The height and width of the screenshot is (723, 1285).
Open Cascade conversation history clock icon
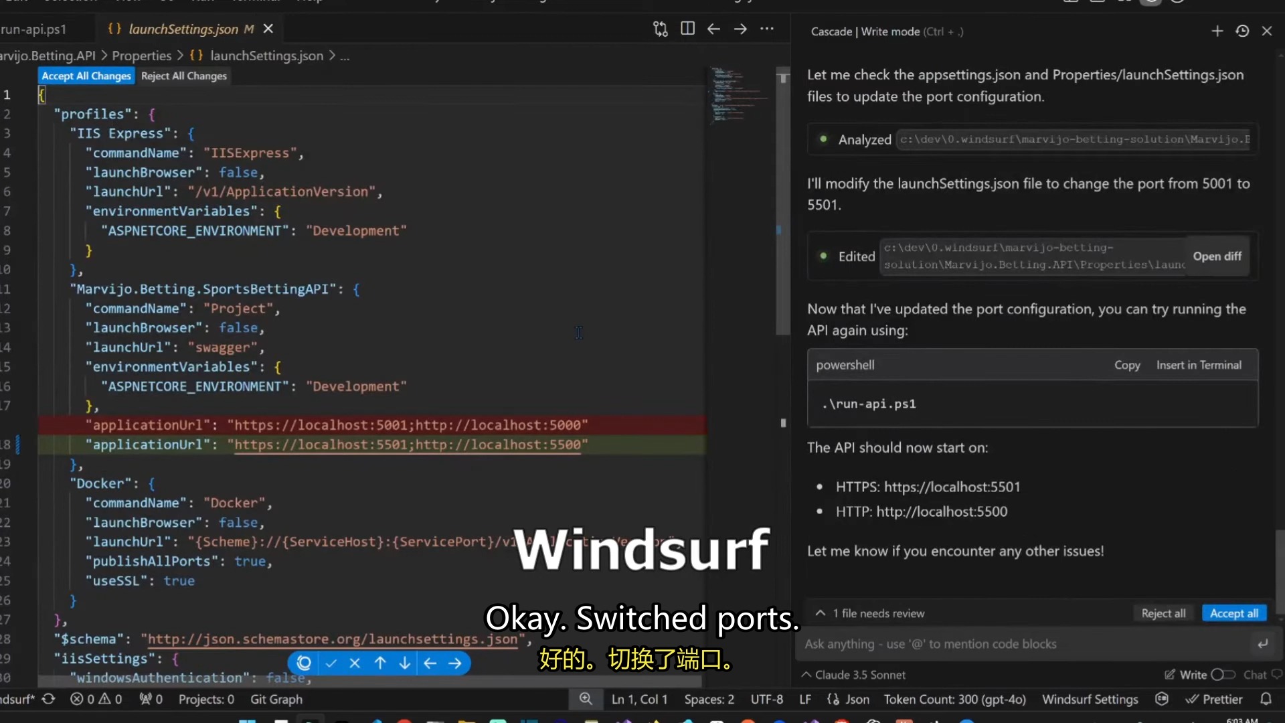click(x=1242, y=31)
